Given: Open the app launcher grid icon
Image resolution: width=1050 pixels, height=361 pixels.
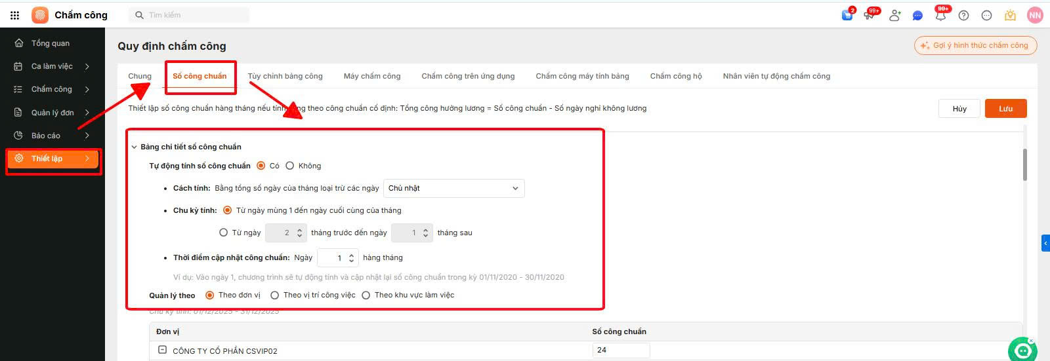Looking at the screenshot, I should click(14, 15).
